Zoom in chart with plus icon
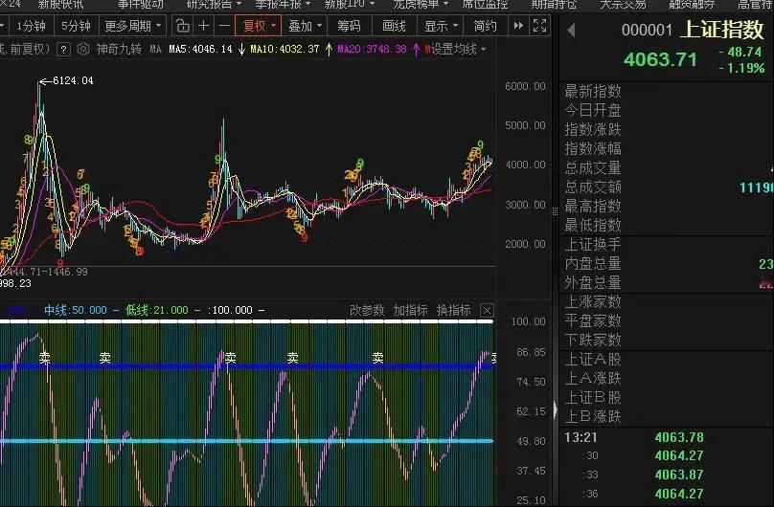 point(203,26)
